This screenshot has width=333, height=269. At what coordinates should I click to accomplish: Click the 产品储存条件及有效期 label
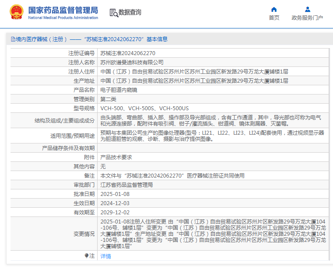[68, 148]
